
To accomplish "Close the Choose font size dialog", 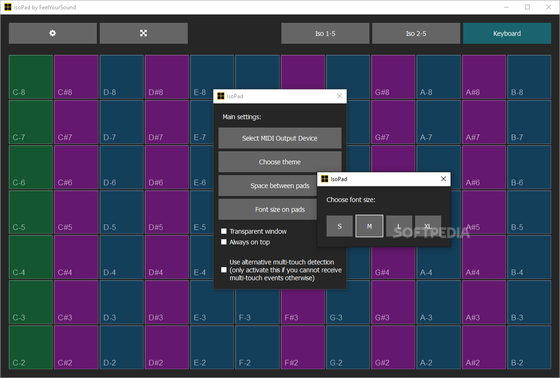I will point(444,179).
